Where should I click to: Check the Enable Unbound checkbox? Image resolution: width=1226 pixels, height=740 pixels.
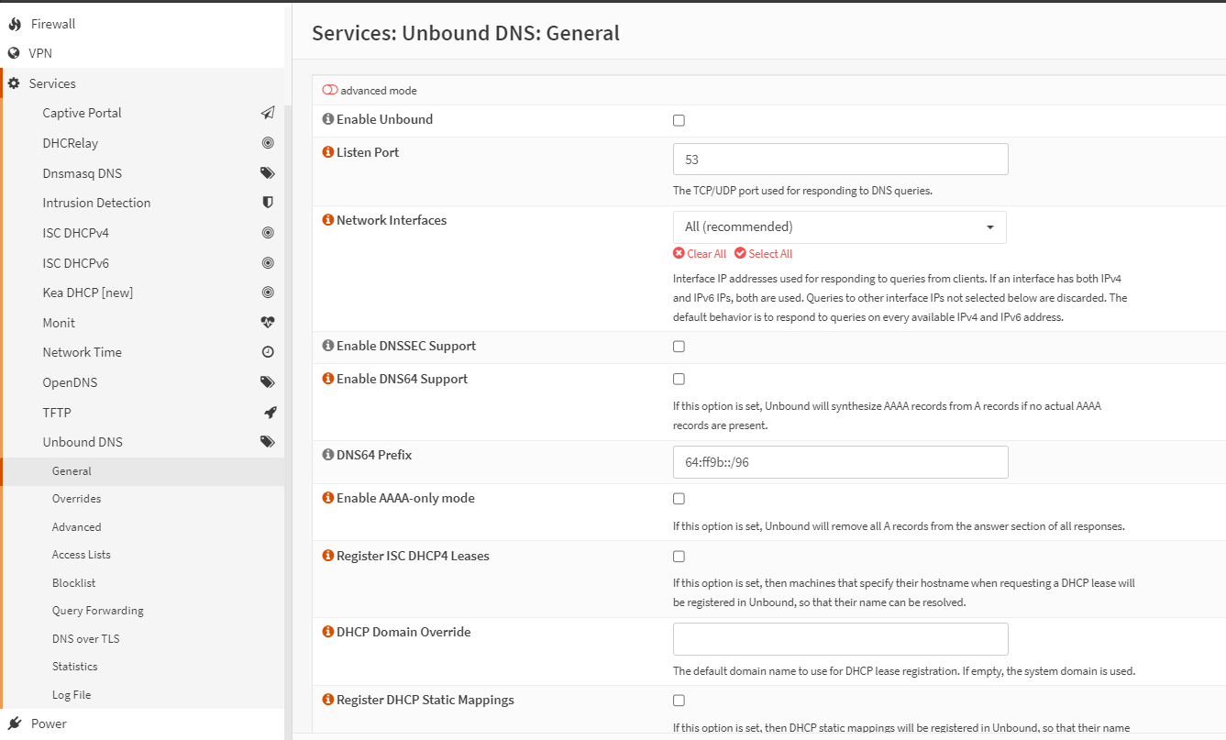point(679,120)
